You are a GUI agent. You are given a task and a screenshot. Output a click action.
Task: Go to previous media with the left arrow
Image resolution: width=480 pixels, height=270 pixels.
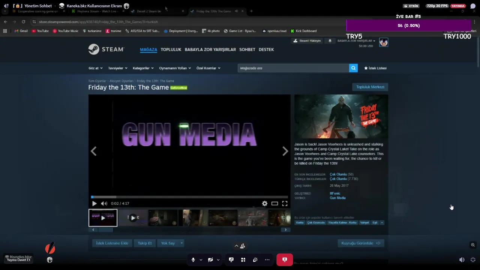(94, 151)
